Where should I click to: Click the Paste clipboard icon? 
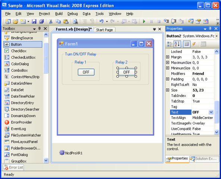(x=66, y=21)
